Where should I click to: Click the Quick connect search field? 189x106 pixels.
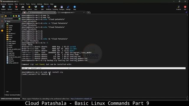(11, 12)
